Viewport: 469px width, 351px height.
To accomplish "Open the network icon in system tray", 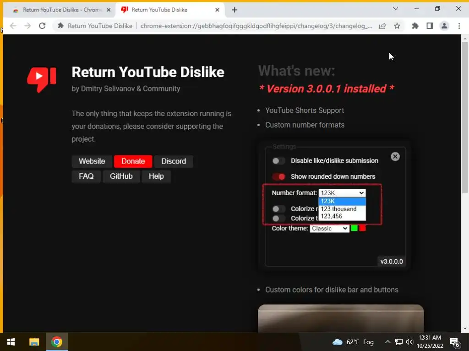I will tap(399, 342).
